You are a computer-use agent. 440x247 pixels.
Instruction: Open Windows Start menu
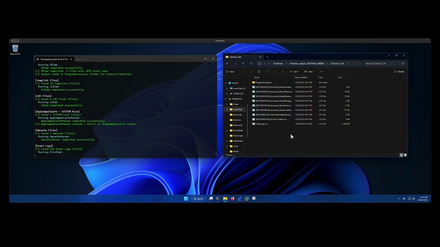(x=186, y=199)
